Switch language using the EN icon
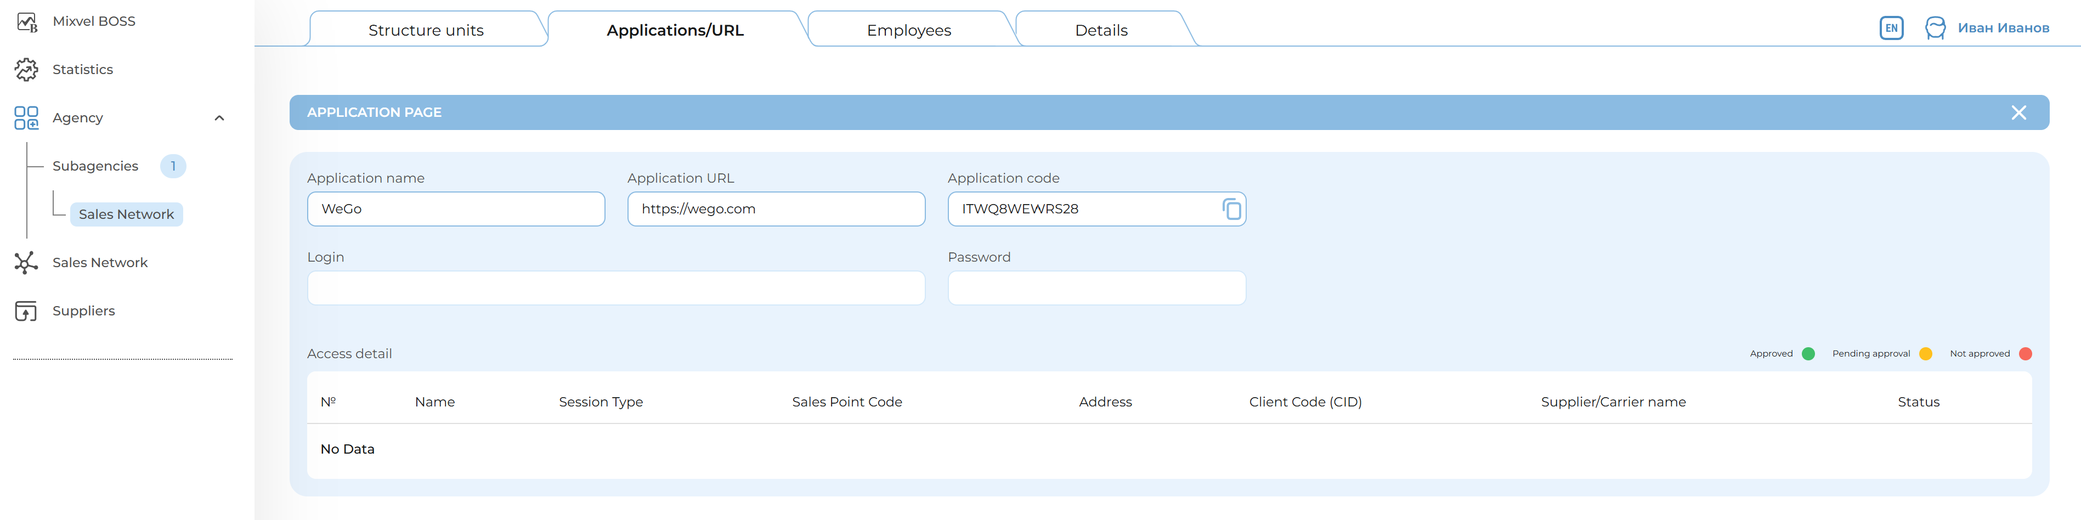This screenshot has height=520, width=2081. (1891, 29)
